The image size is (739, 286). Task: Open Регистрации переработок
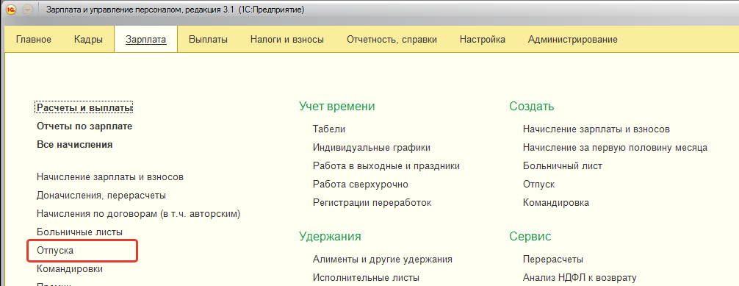point(372,203)
